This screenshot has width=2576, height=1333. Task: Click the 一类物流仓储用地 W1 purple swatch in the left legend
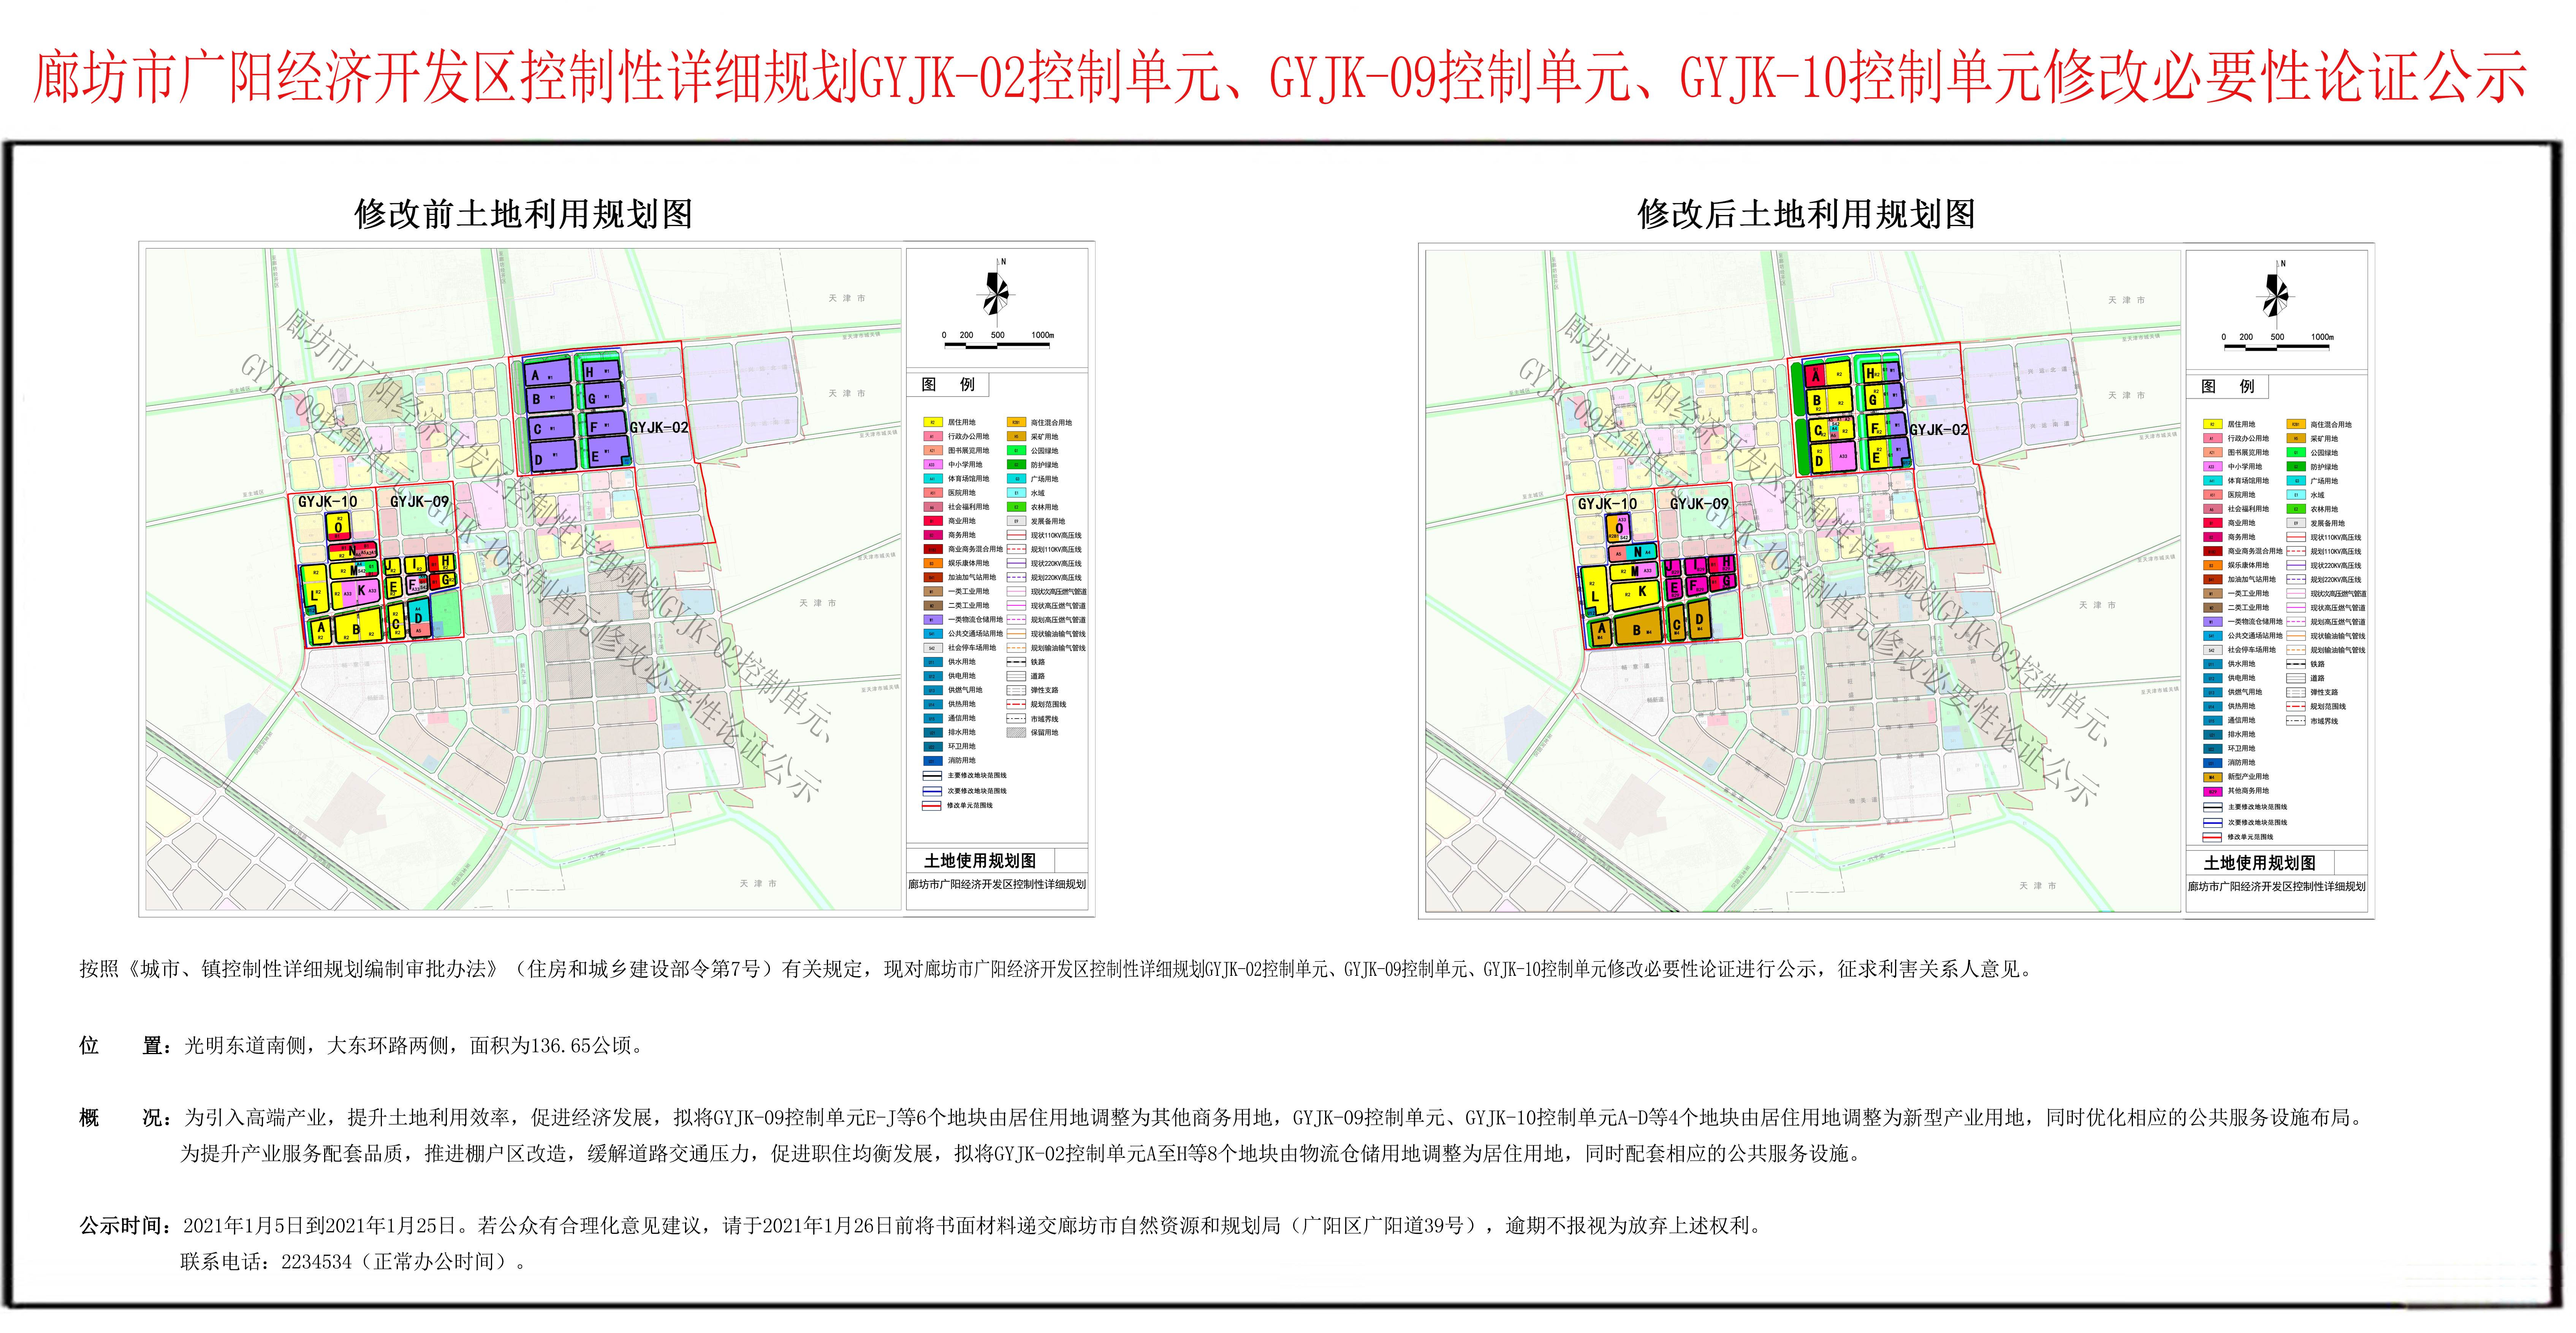tap(933, 620)
